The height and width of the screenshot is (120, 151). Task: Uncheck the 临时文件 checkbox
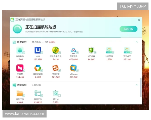tap(24, 95)
